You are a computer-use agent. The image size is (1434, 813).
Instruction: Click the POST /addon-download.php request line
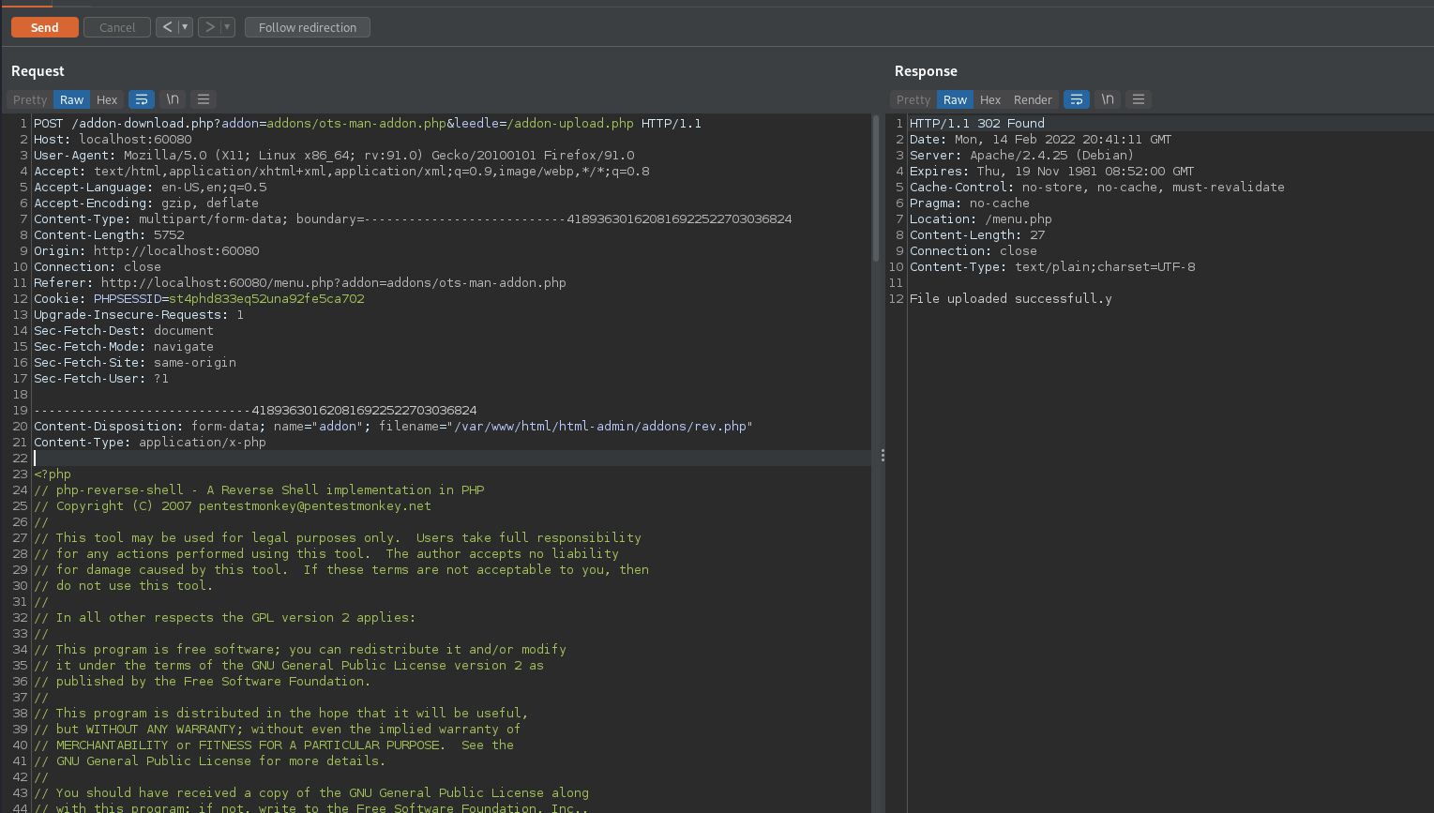coord(368,123)
